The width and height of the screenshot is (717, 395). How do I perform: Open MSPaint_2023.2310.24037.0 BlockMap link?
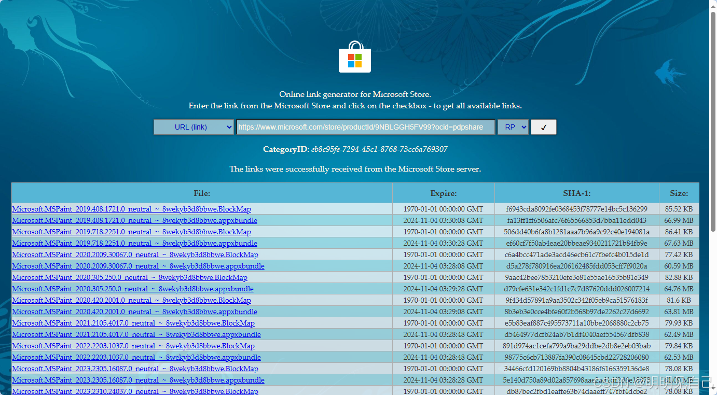coord(135,391)
